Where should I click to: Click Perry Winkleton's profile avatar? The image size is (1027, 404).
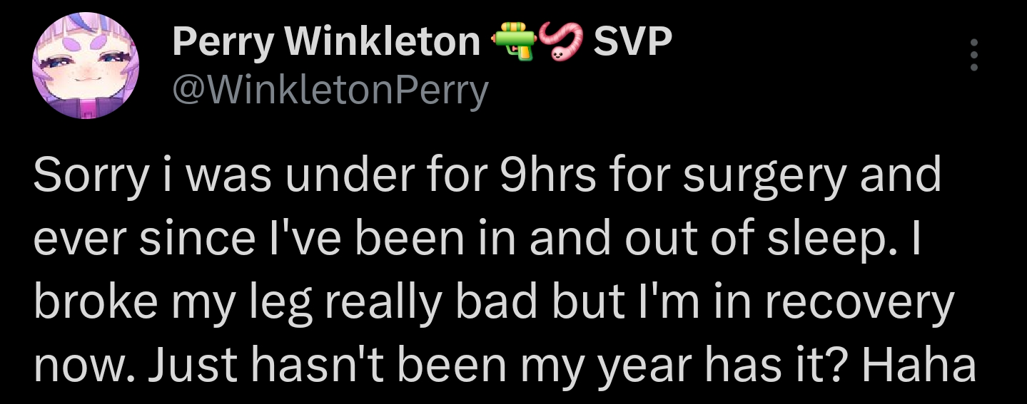tap(85, 65)
